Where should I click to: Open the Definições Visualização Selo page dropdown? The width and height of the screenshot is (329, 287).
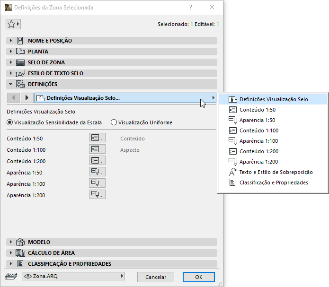coord(125,98)
